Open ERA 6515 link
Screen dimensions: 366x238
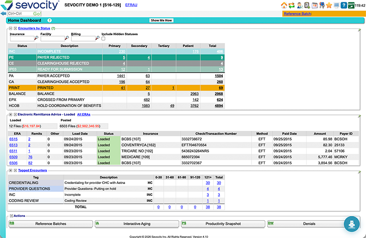(13, 139)
